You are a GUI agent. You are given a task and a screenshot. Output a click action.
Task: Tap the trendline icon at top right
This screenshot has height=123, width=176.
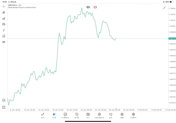point(164,8)
